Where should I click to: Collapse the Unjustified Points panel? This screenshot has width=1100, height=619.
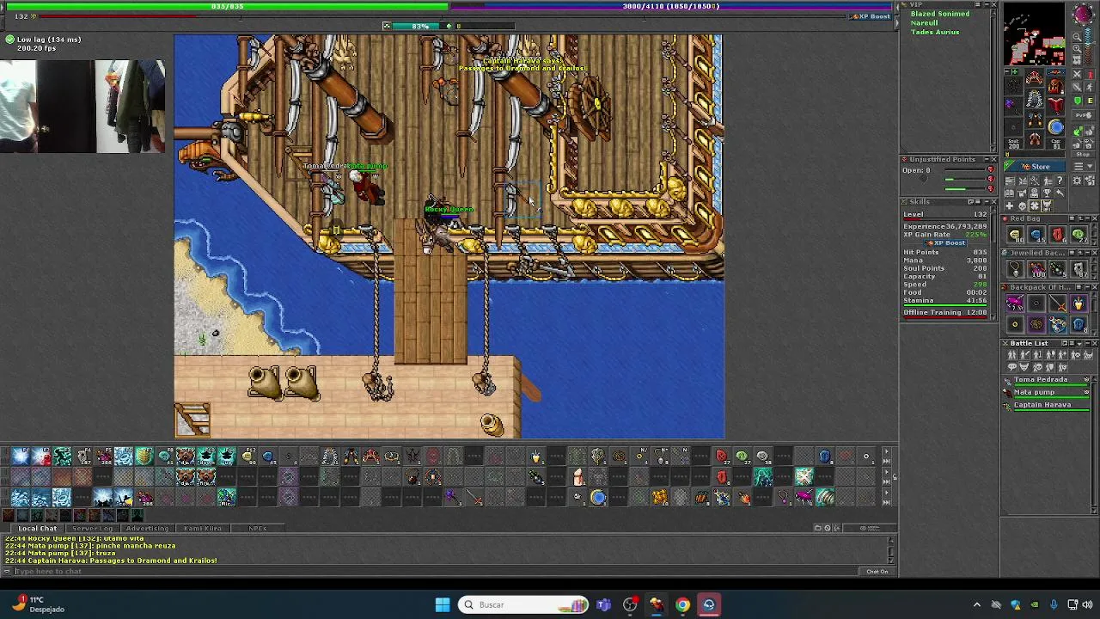[985, 159]
